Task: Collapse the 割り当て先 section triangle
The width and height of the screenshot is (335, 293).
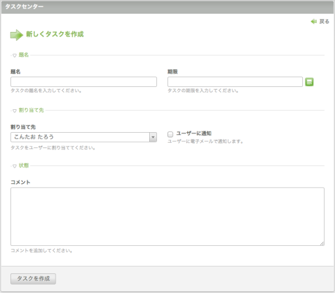Action: pos(14,111)
